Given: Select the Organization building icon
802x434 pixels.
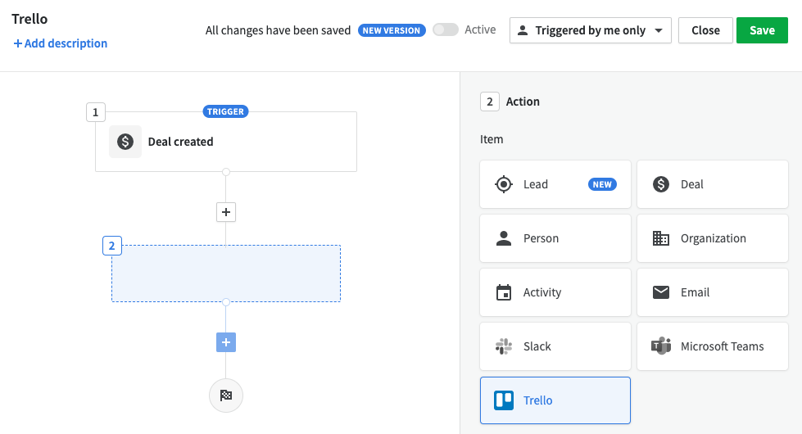Looking at the screenshot, I should (661, 238).
